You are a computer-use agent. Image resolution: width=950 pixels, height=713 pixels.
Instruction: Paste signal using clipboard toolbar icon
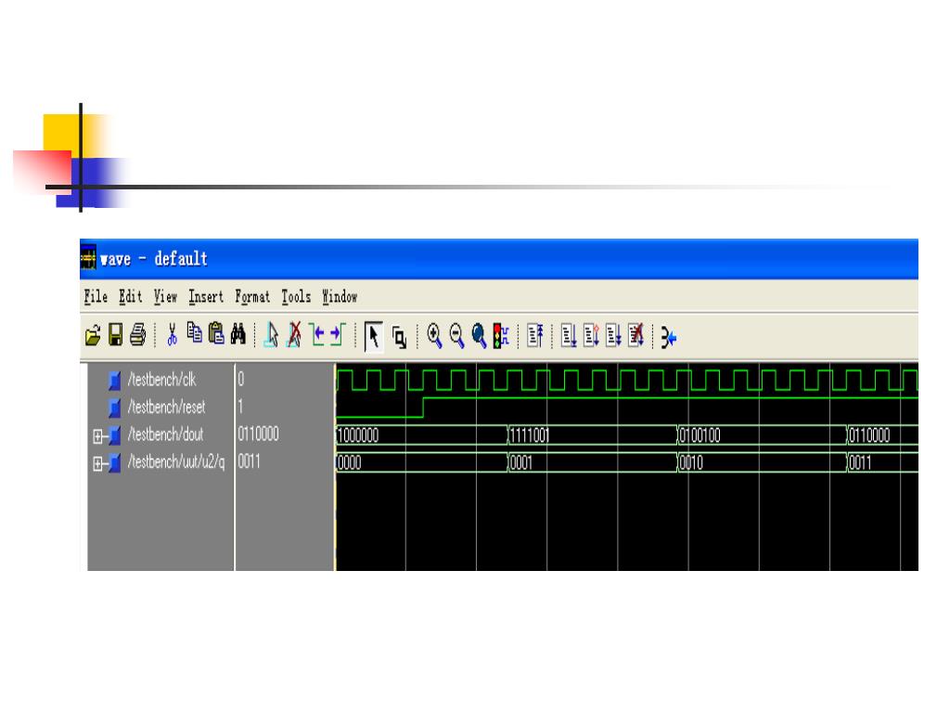point(216,333)
